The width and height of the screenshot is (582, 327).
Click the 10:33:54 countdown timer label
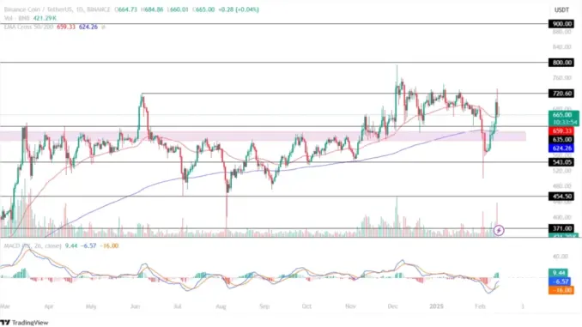coord(565,122)
